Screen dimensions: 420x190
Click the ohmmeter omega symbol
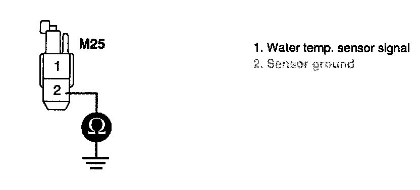pyautogui.click(x=96, y=128)
